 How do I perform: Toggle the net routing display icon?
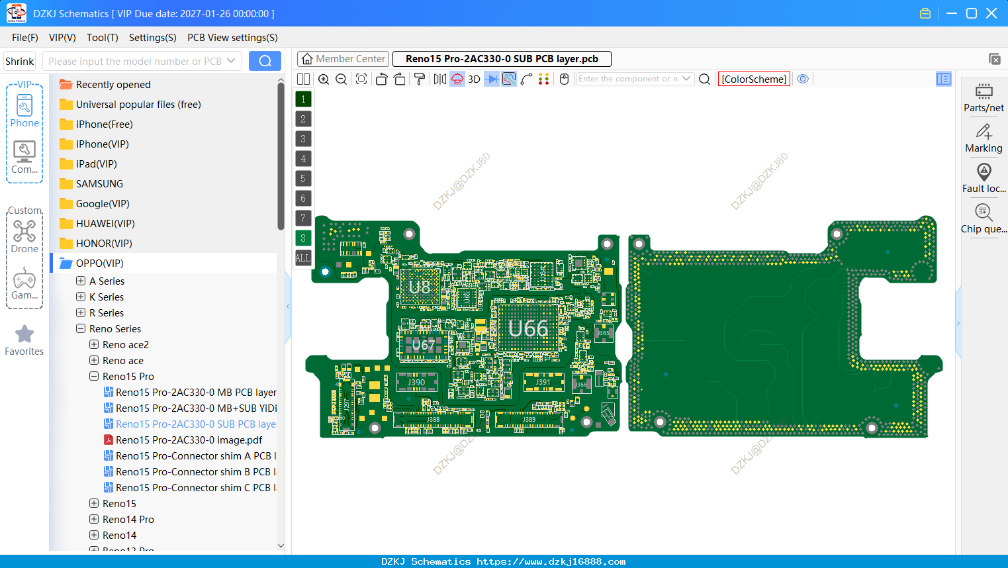click(509, 79)
